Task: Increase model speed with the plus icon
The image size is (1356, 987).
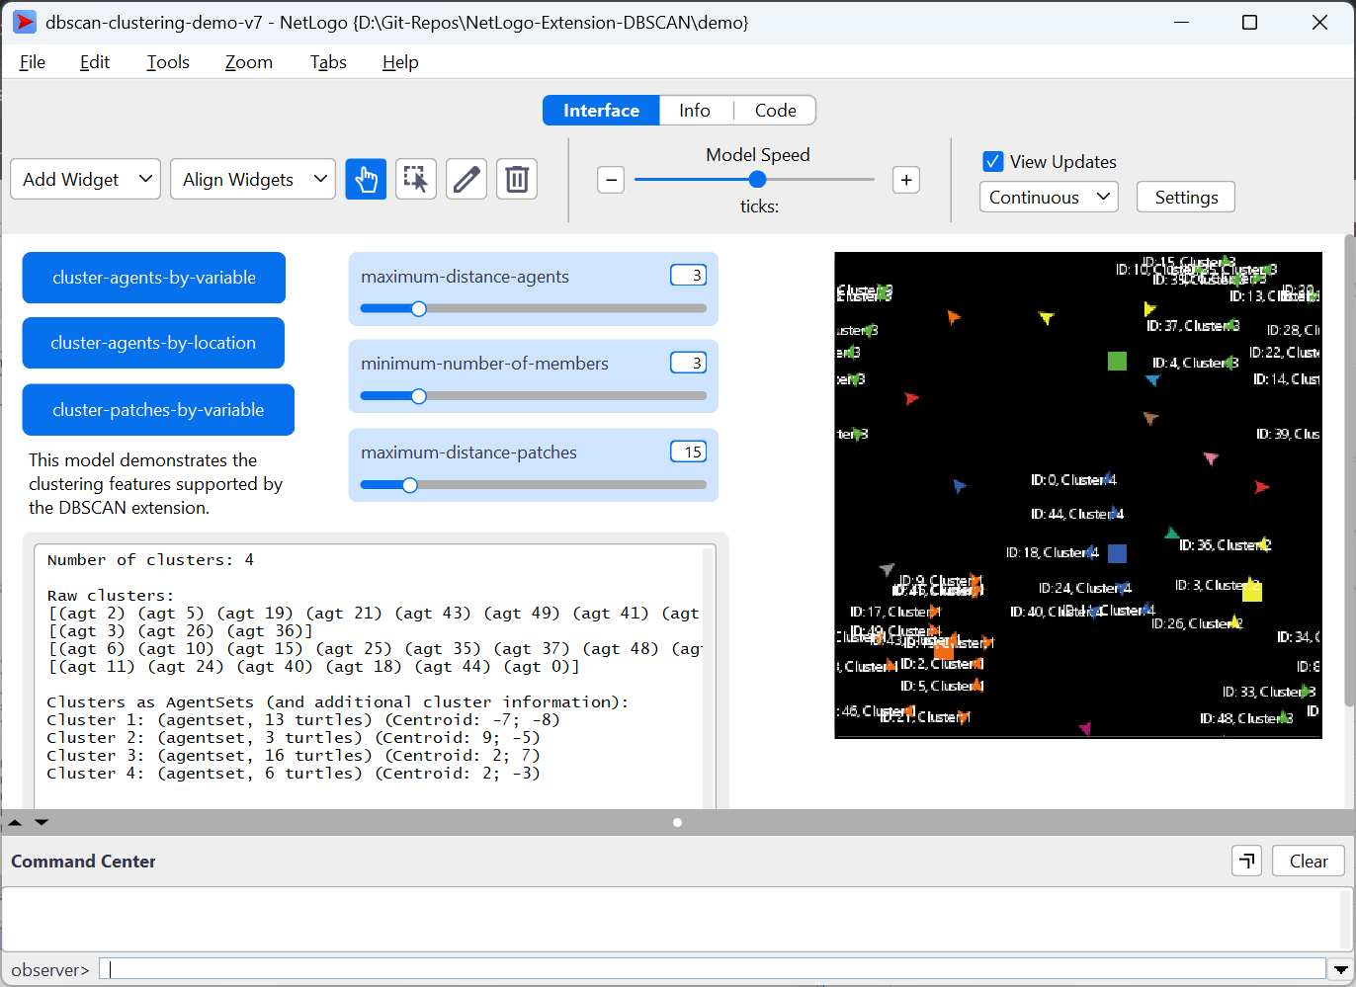Action: click(x=905, y=180)
